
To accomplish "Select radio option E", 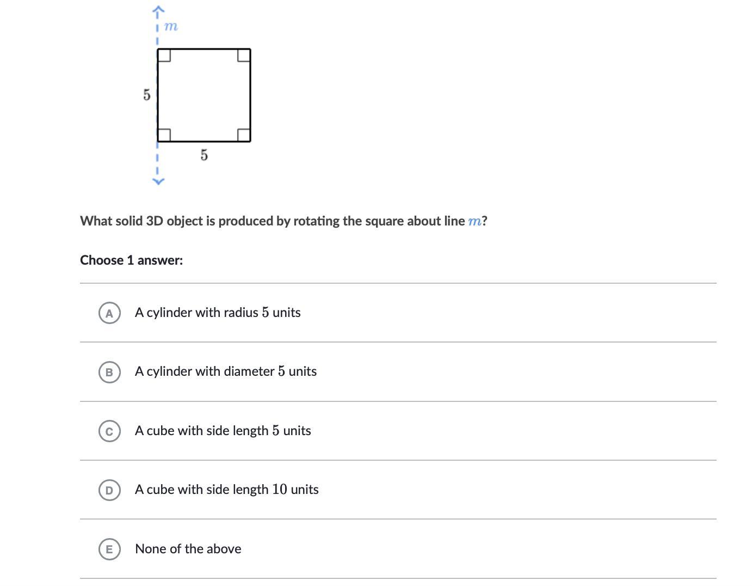I will pos(109,549).
